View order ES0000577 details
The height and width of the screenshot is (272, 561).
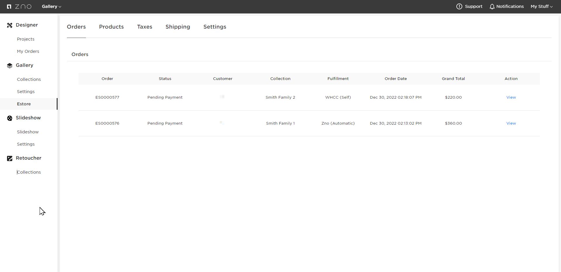511,97
